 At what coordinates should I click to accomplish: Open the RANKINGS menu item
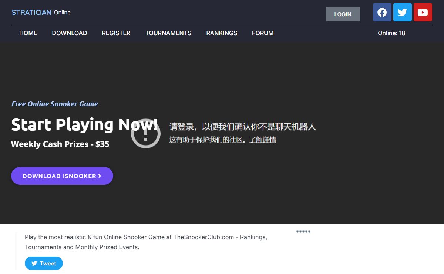pyautogui.click(x=222, y=33)
